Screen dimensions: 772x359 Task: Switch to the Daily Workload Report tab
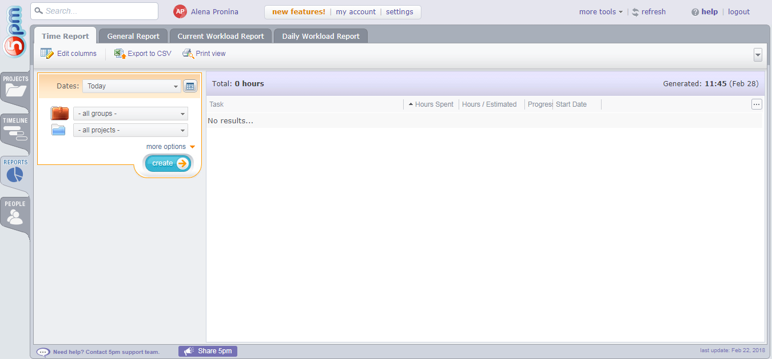coord(321,36)
